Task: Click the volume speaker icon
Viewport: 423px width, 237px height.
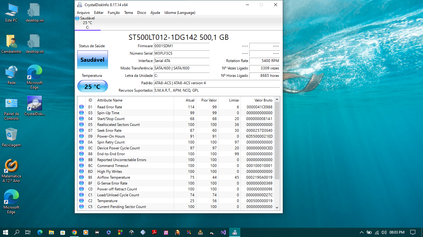Action: [384, 232]
